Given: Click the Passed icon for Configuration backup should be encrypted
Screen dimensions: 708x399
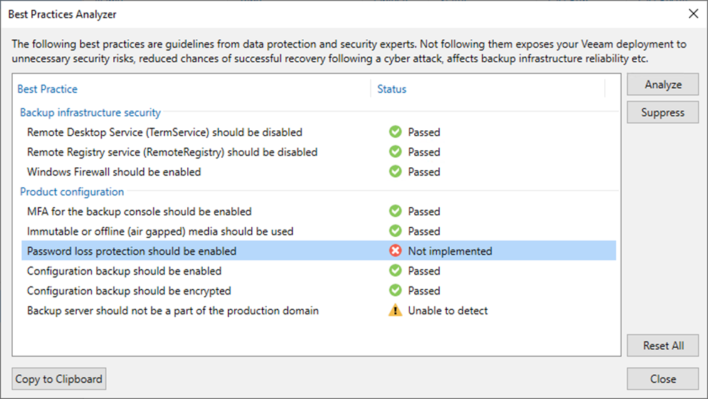Looking at the screenshot, I should tap(395, 290).
